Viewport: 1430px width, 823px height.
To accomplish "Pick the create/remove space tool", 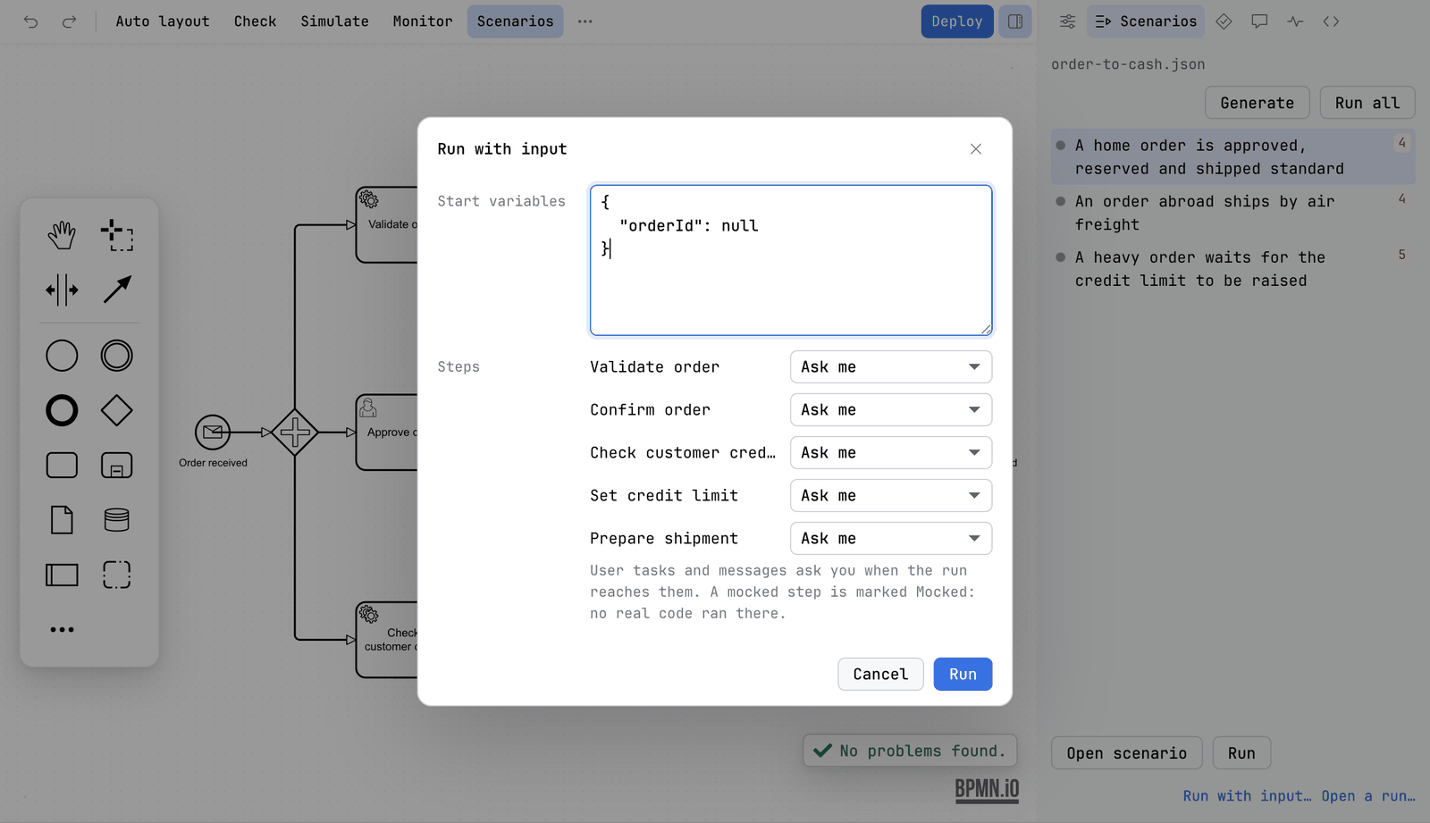I will (x=62, y=290).
